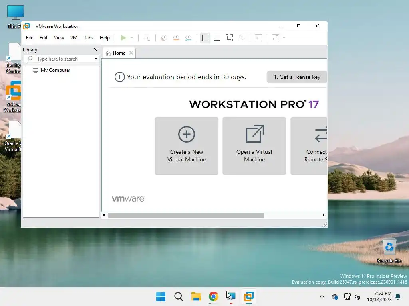Open the File menu

point(30,38)
